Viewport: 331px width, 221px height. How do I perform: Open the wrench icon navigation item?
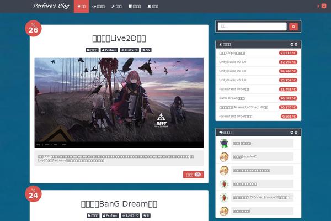coord(116,6)
